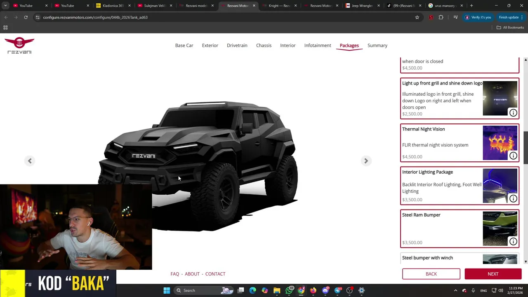
Task: Click the microphone tray icon
Action: (473, 290)
